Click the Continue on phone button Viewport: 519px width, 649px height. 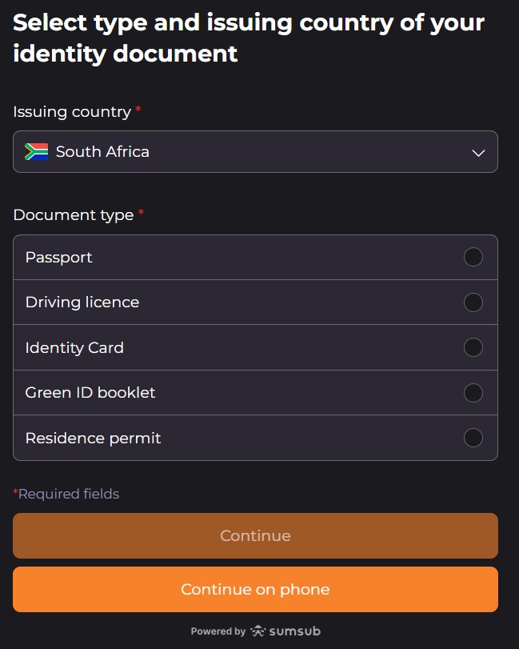click(x=255, y=589)
